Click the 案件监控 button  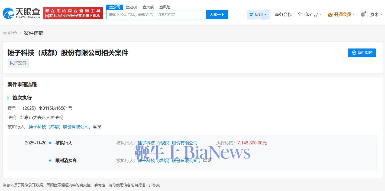362,53
